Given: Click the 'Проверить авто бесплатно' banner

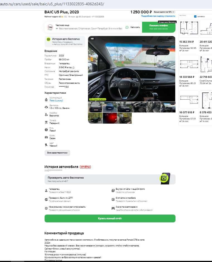Looking at the screenshot, I should click(110, 179).
